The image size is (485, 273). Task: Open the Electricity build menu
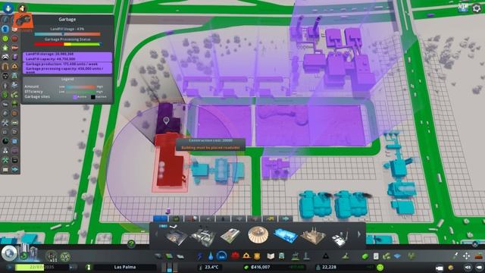(200, 256)
